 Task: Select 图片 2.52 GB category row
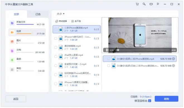pyautogui.click(x=27, y=42)
